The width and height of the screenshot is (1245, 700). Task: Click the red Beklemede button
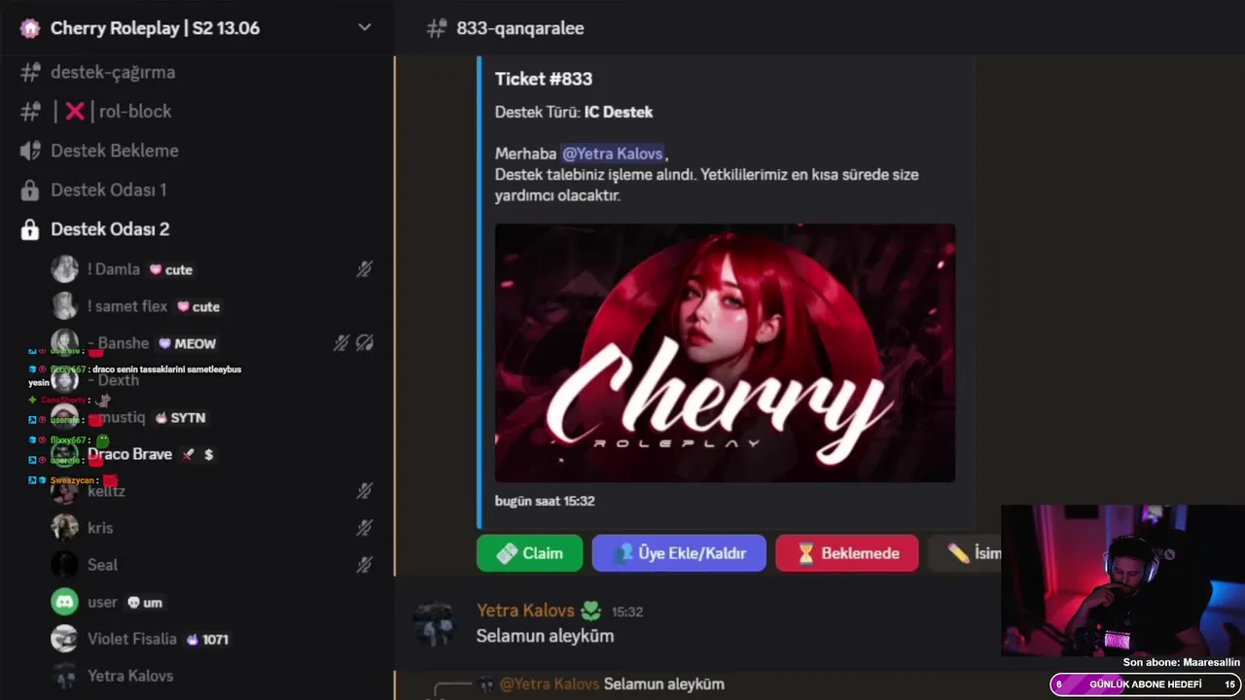click(x=847, y=553)
